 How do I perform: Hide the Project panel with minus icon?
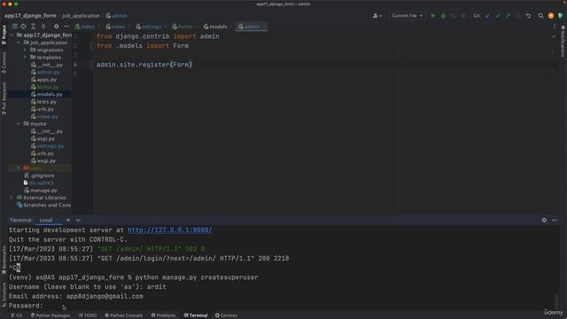[x=66, y=27]
